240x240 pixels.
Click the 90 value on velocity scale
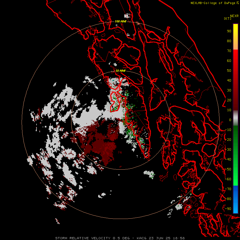click(229, 31)
